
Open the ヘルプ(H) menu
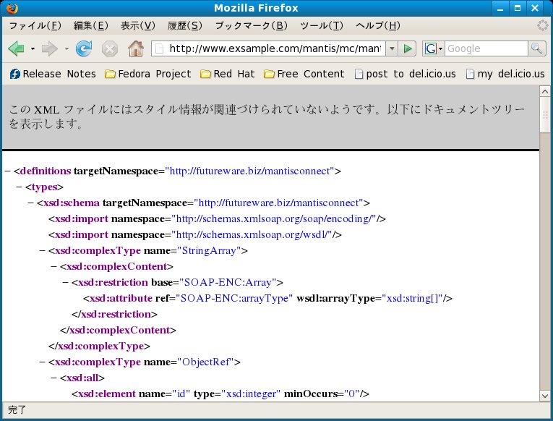tap(378, 26)
